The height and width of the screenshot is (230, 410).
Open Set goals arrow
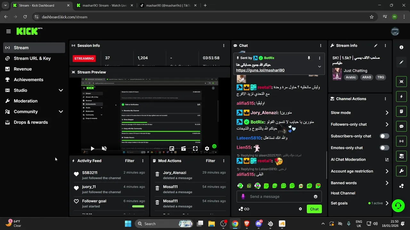pos(387,203)
